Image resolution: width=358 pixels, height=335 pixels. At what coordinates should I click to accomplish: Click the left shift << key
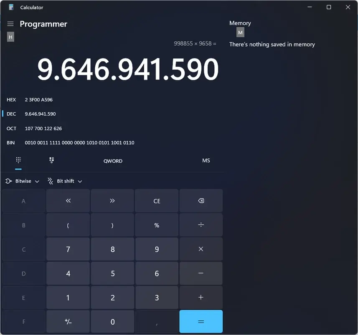[x=68, y=201]
